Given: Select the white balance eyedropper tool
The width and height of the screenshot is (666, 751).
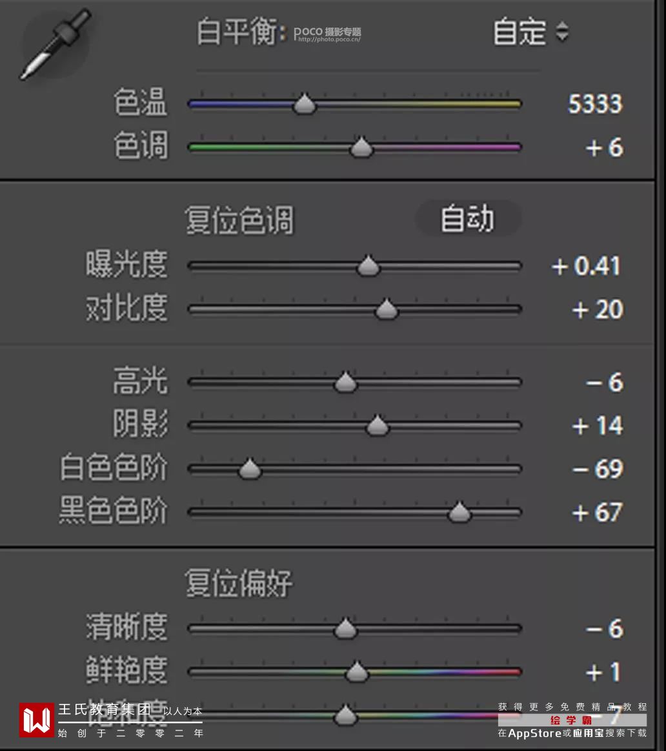Looking at the screenshot, I should (x=54, y=45).
